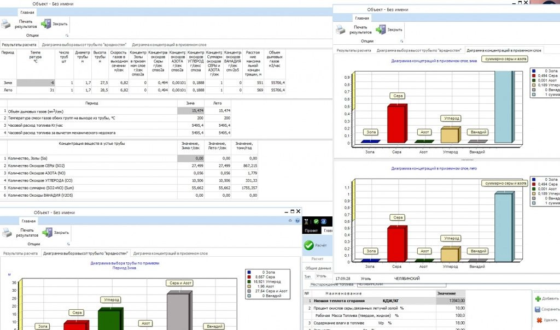Select the cell with value 1755,357
Image resolution: width=560 pixels, height=330 pixels.
point(244,188)
